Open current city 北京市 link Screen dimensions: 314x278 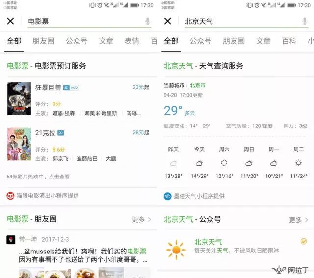(197, 85)
